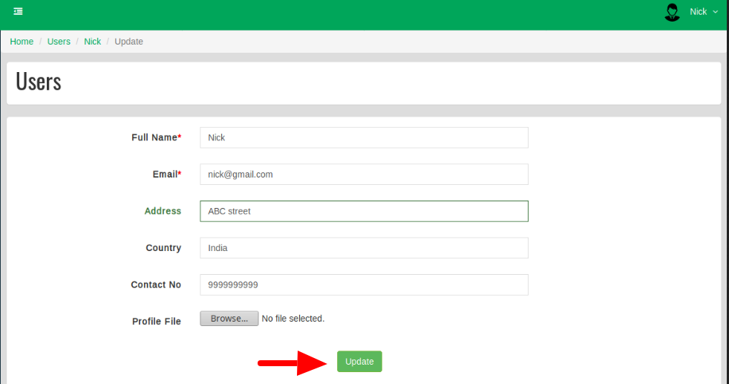The image size is (729, 384).
Task: Click the Profile File label
Action: [x=156, y=322]
